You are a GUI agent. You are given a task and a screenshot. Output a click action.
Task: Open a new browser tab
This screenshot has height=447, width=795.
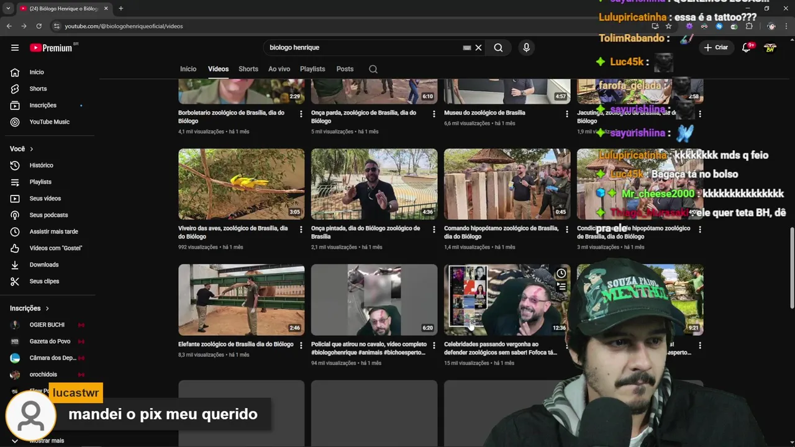(x=120, y=8)
